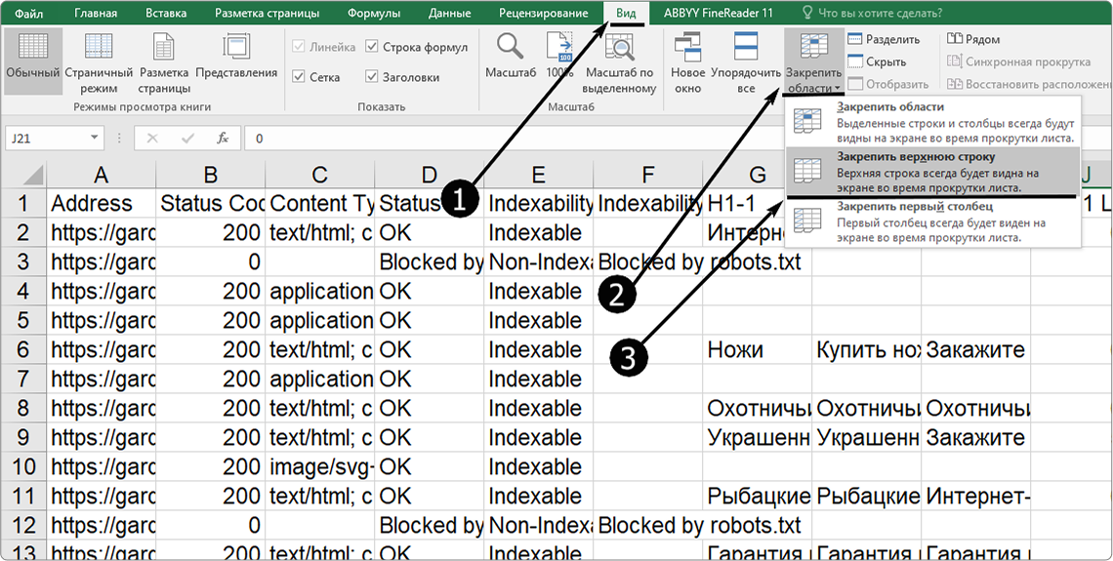The height and width of the screenshot is (561, 1113).
Task: Select column E header
Action: (x=539, y=175)
